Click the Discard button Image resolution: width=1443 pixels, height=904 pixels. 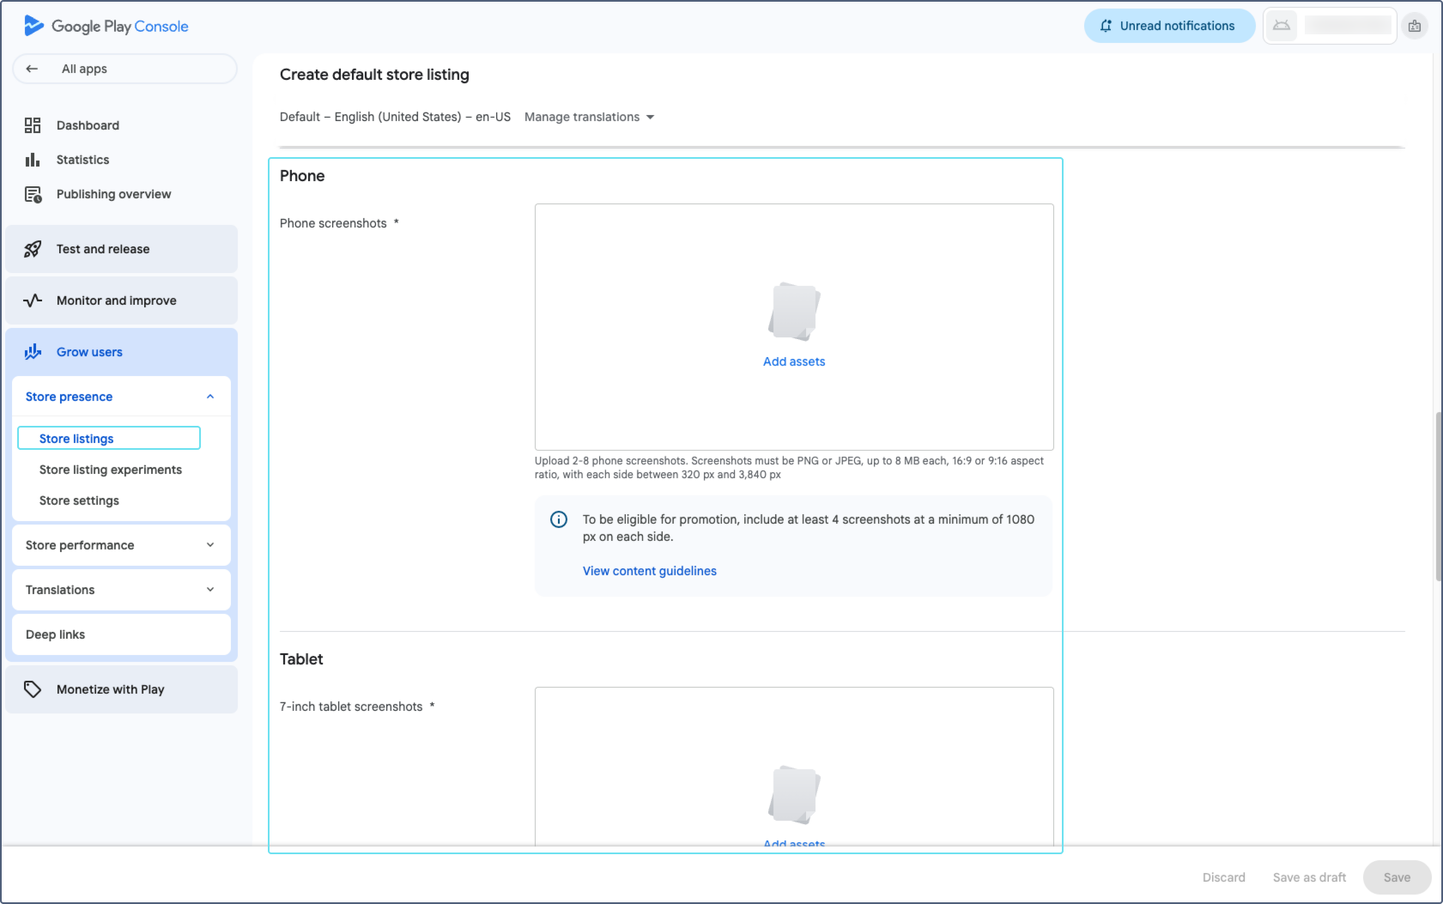point(1224,877)
